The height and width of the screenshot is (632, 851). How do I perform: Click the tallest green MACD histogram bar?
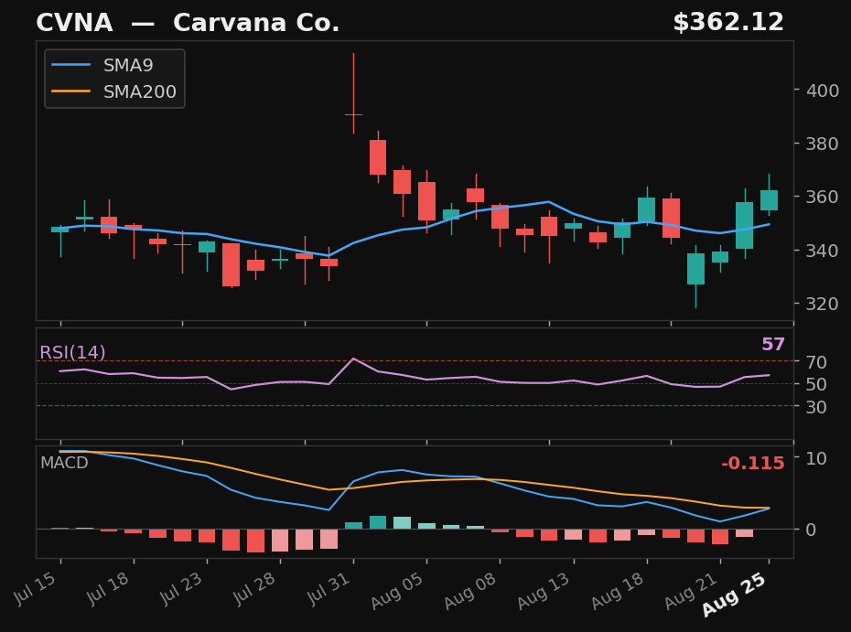pos(378,522)
